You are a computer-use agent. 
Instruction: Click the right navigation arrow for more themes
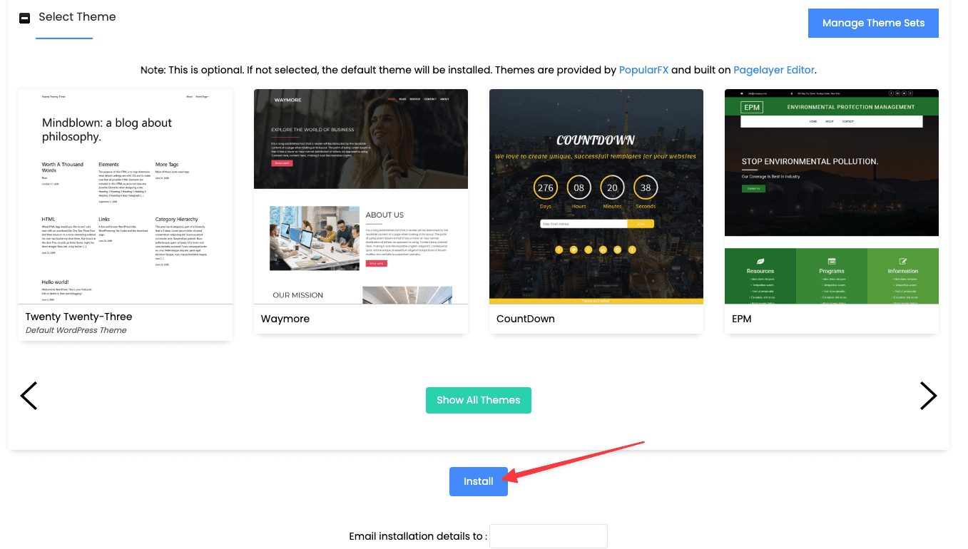click(x=928, y=396)
